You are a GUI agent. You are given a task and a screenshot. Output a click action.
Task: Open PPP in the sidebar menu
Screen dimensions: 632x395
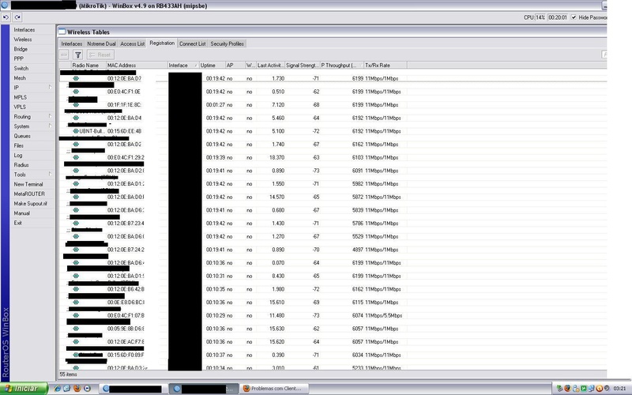(18, 58)
